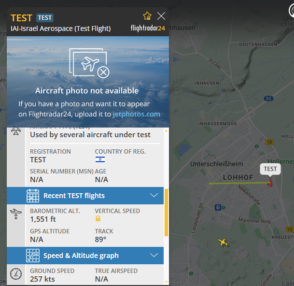
Task: Click the speedometer icon beside Ground Speed
Action: [16, 274]
